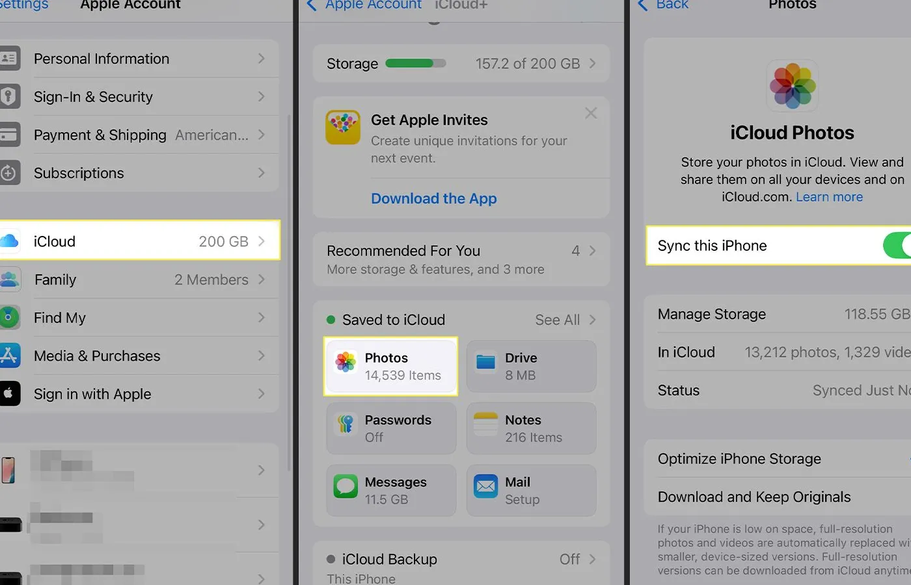Tap Back in Photos screen
Image resolution: width=911 pixels, height=585 pixels.
pyautogui.click(x=672, y=5)
